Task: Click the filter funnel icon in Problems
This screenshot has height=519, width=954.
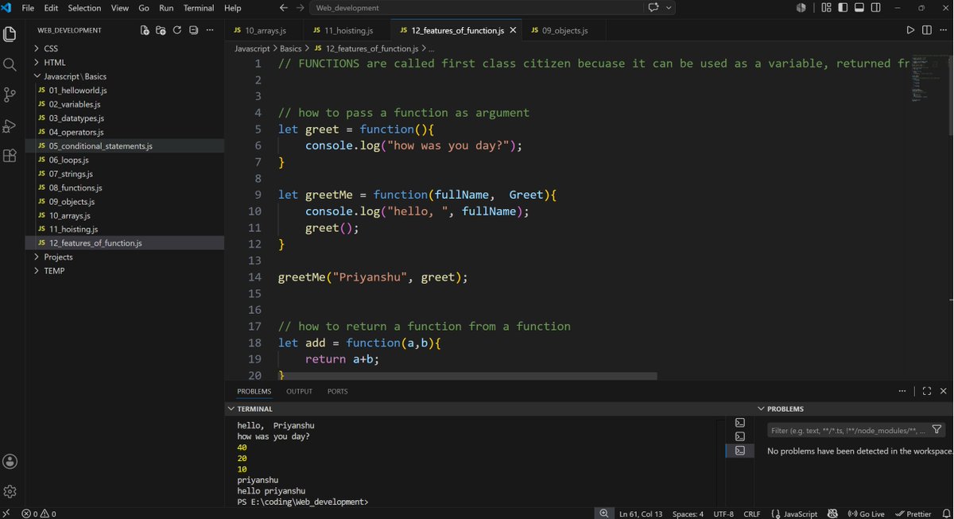Action: point(937,430)
